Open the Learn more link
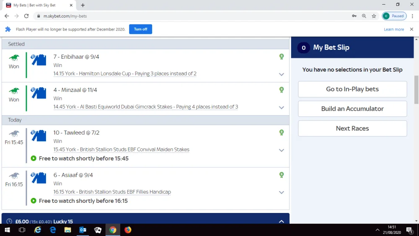Image resolution: width=419 pixels, height=236 pixels. 394,29
